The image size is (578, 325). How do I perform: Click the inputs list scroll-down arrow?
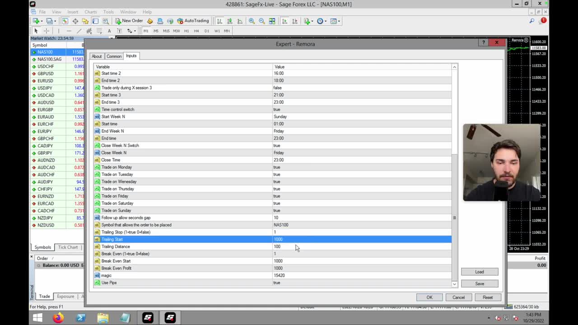tap(454, 284)
